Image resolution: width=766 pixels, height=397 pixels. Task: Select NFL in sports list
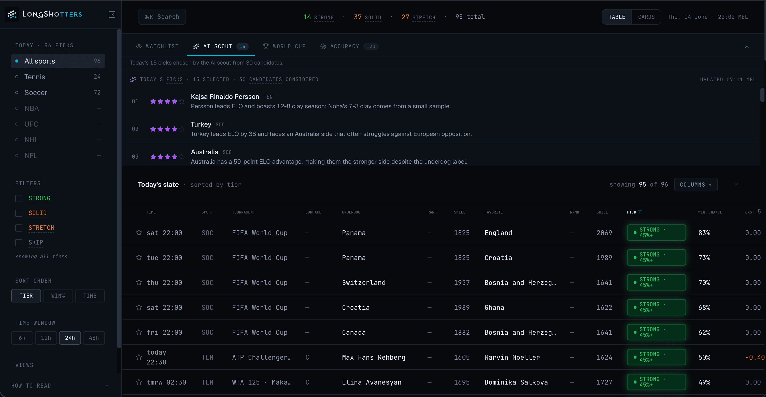[x=58, y=156]
